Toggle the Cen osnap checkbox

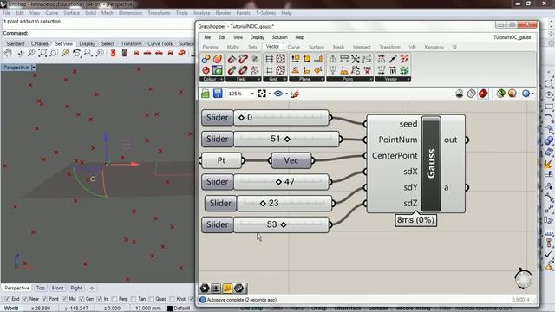[x=82, y=299]
